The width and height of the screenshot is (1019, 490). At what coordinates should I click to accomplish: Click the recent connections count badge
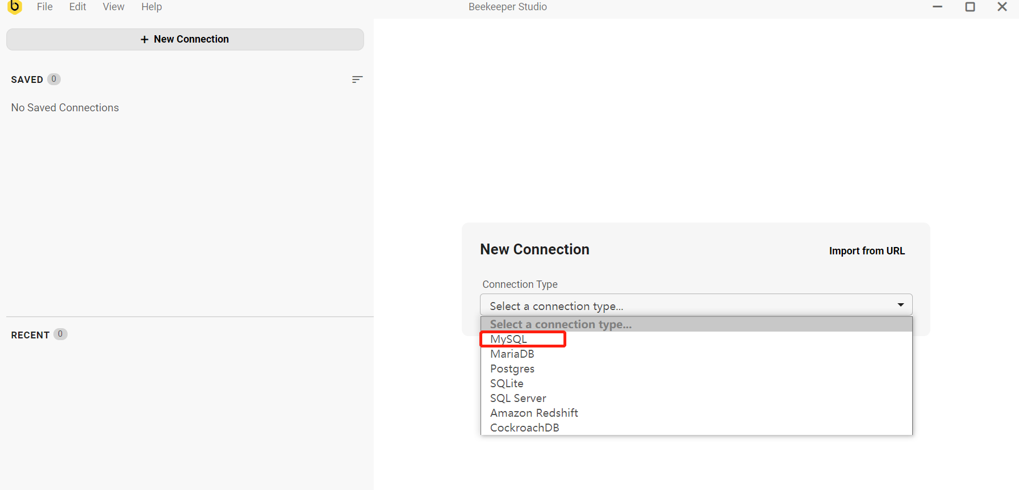[60, 334]
